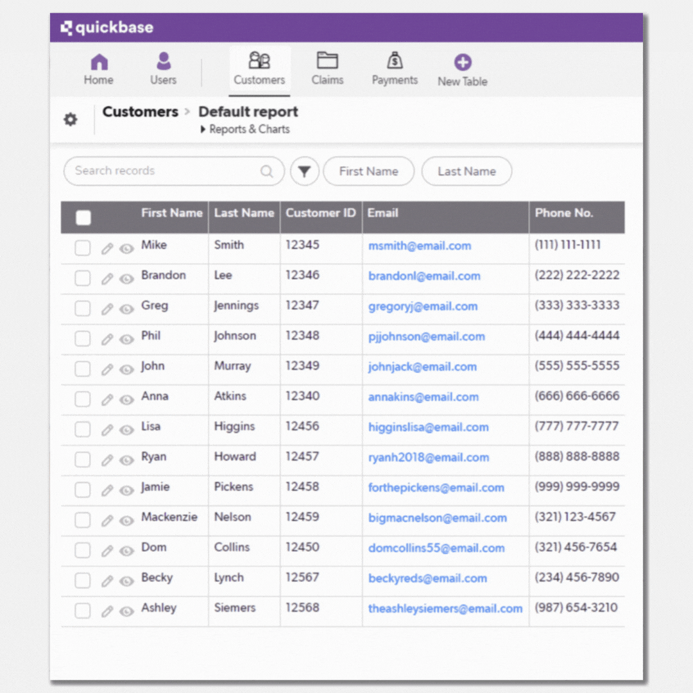
Task: Click eye icon for Lisa Higgins
Action: (127, 430)
